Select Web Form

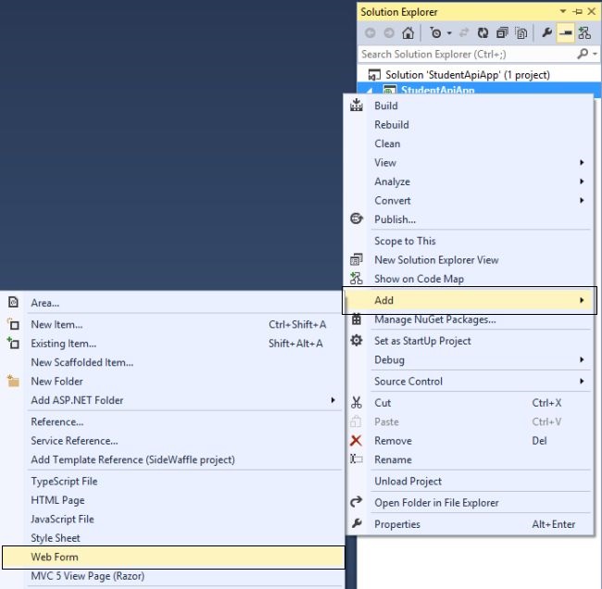173,558
